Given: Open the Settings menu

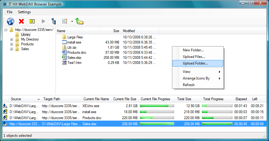Looking at the screenshot, I should tap(24, 12).
